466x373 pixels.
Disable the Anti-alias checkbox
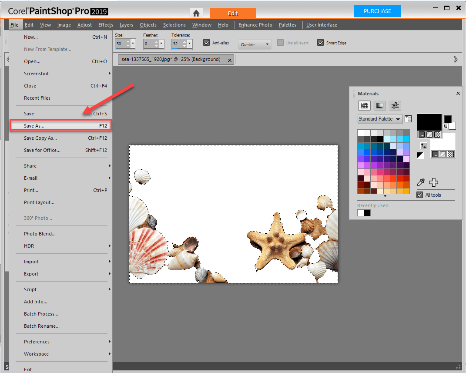tap(207, 42)
